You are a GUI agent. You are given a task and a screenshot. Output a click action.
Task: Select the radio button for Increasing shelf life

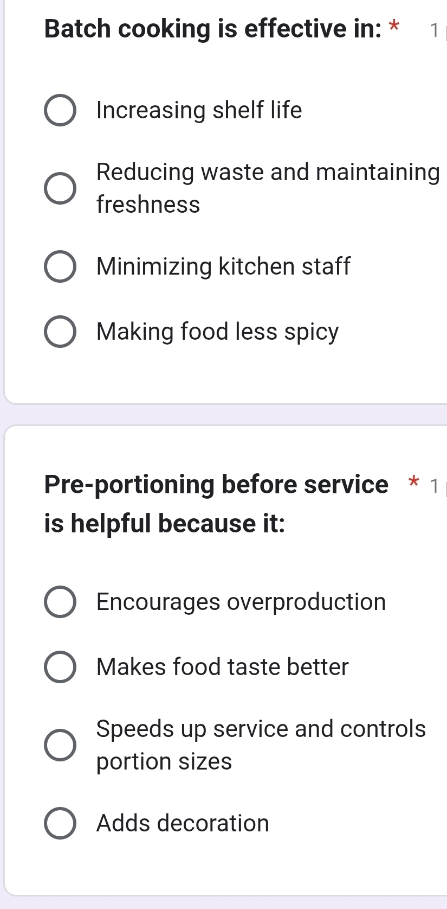60,110
